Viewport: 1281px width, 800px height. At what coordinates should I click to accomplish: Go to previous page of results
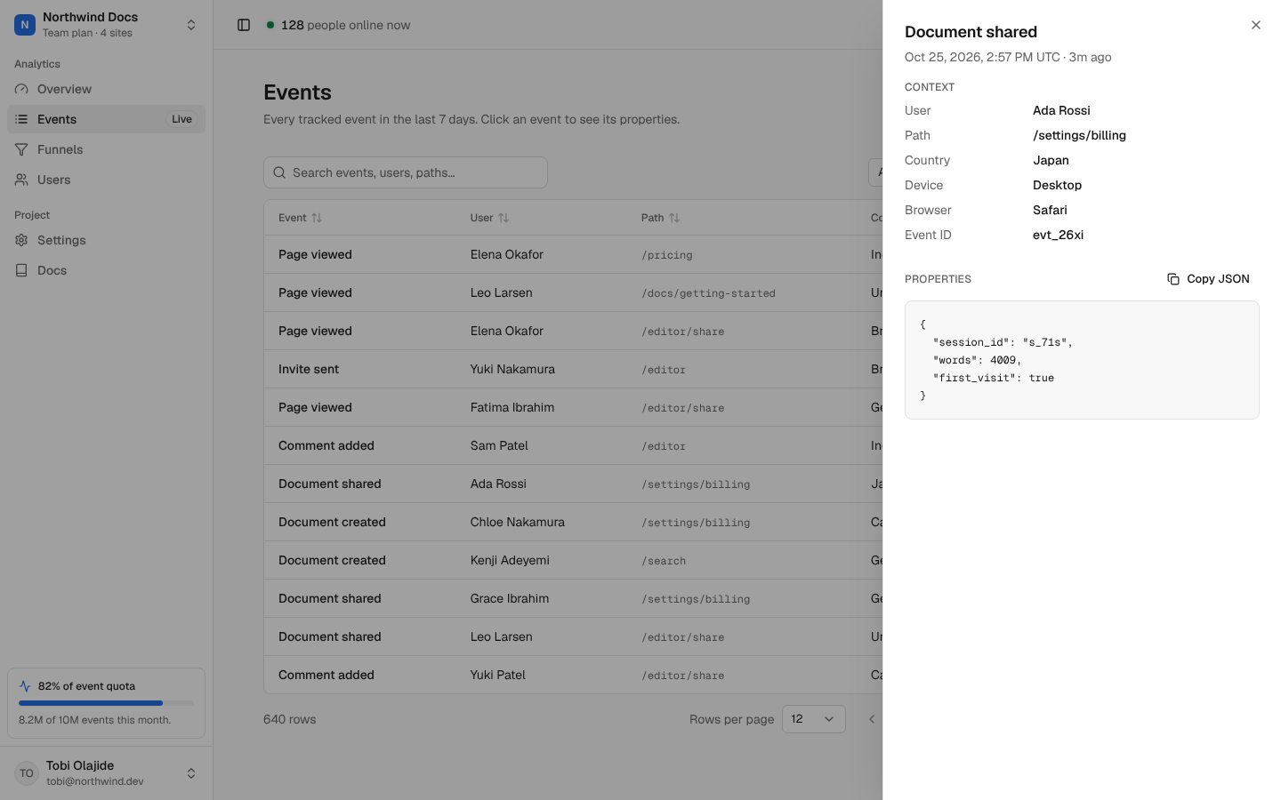point(872,719)
